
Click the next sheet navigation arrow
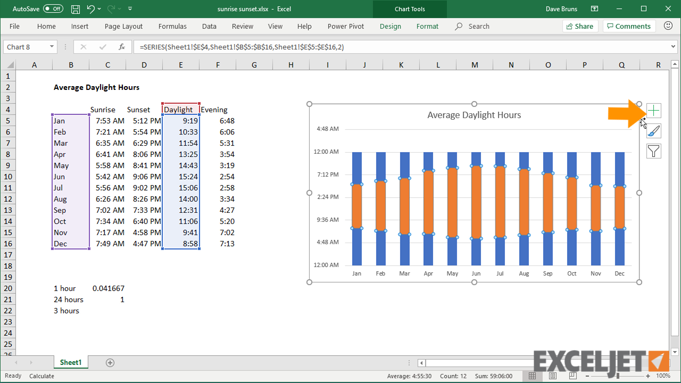(x=31, y=362)
